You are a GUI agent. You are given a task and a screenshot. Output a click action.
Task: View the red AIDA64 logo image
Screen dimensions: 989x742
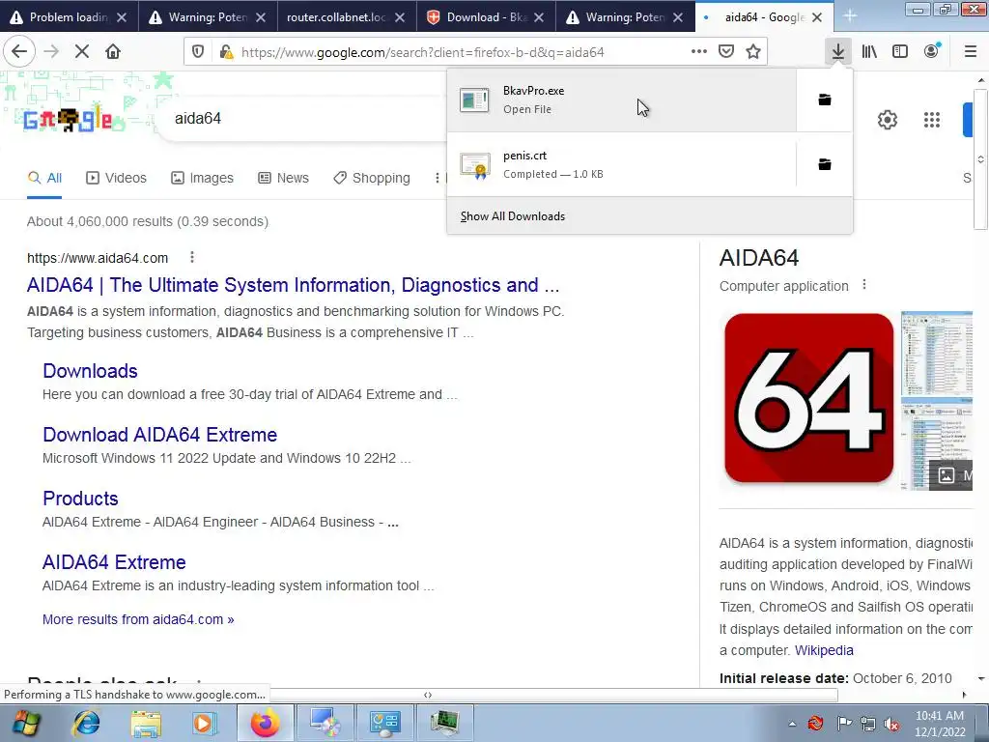808,398
